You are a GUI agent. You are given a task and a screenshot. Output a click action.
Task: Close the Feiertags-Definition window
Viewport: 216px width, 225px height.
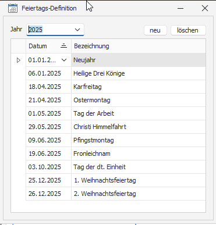205,8
